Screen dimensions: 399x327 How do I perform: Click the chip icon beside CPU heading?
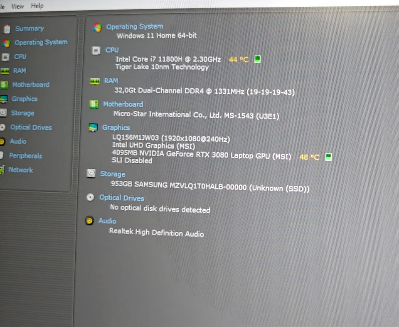click(x=96, y=51)
